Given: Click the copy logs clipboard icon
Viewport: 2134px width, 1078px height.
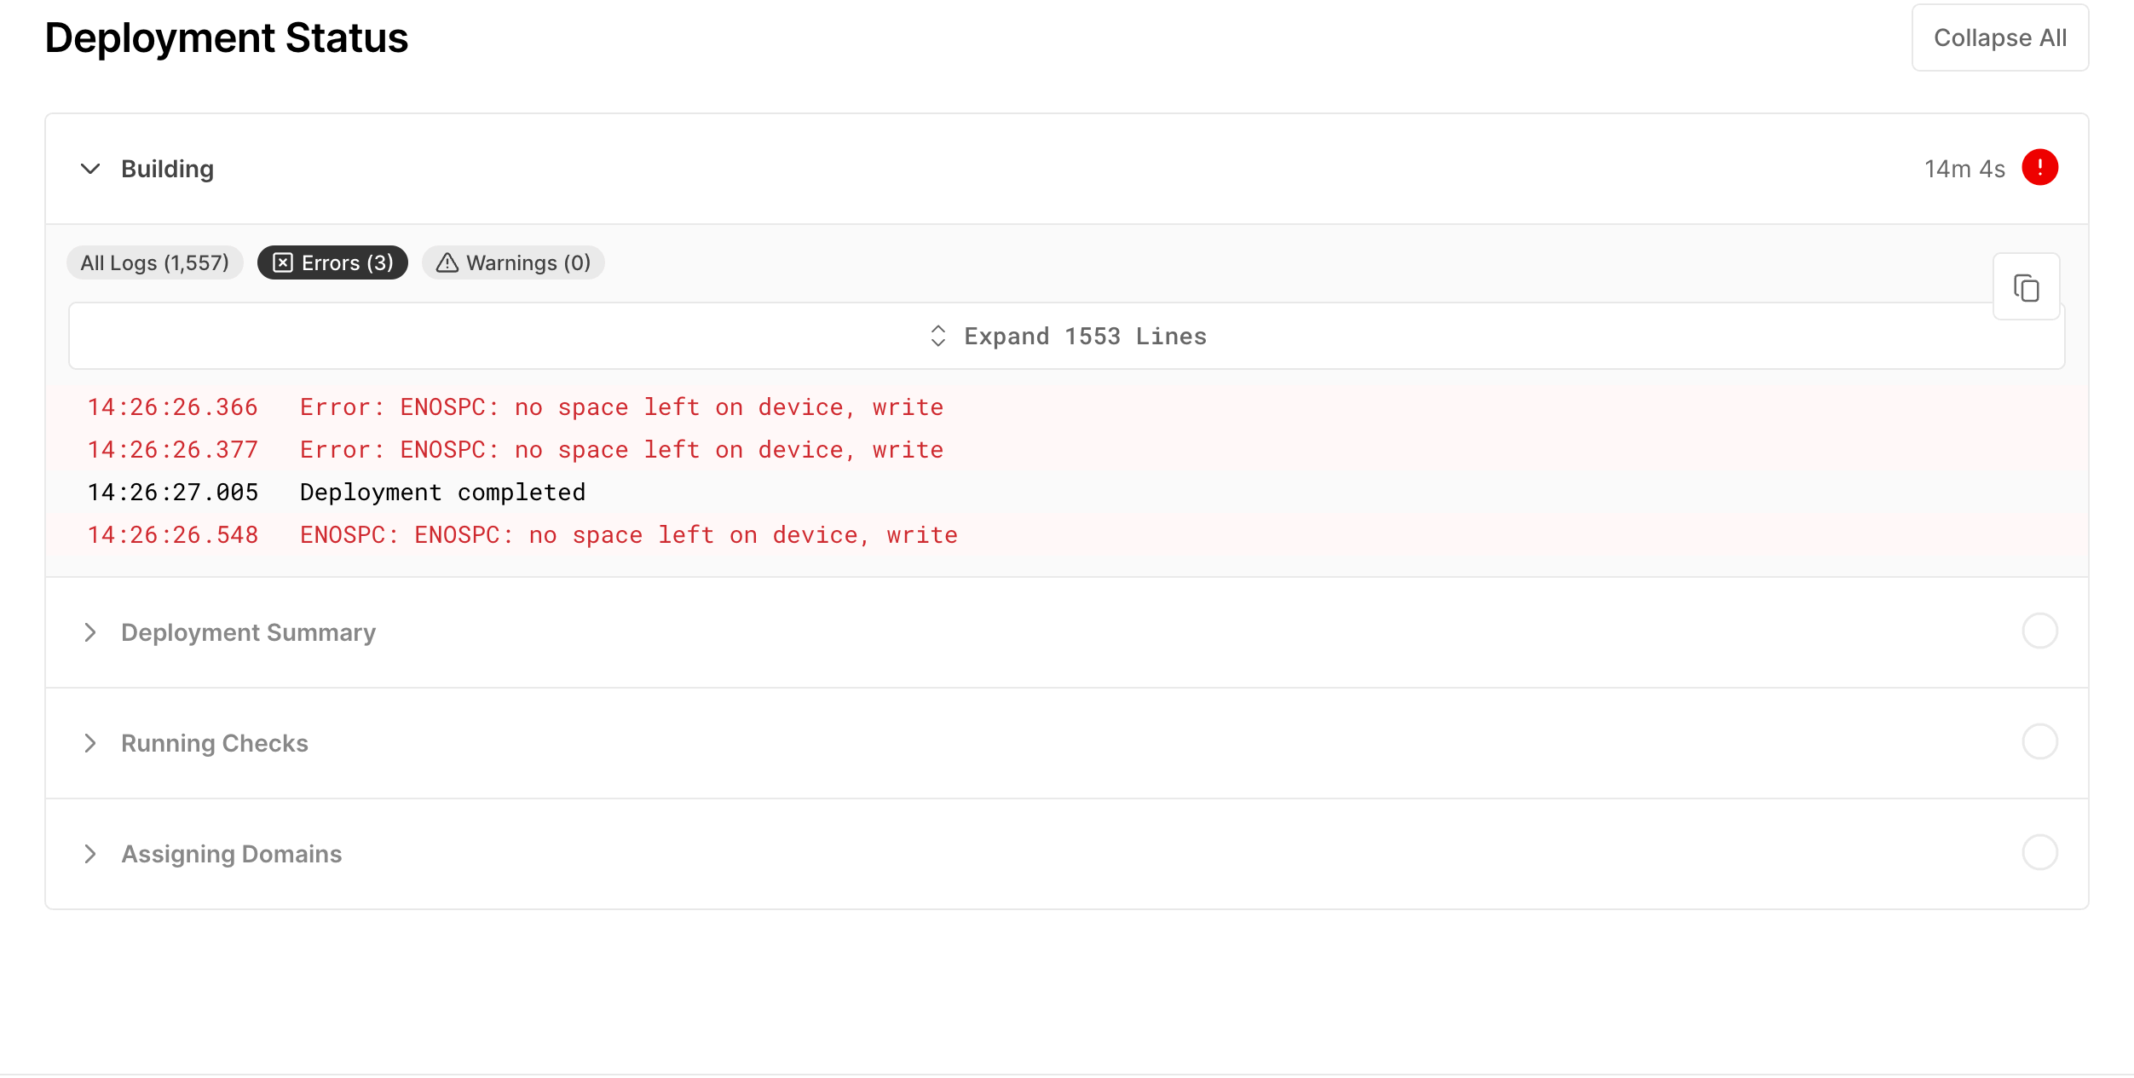Looking at the screenshot, I should pyautogui.click(x=2026, y=288).
